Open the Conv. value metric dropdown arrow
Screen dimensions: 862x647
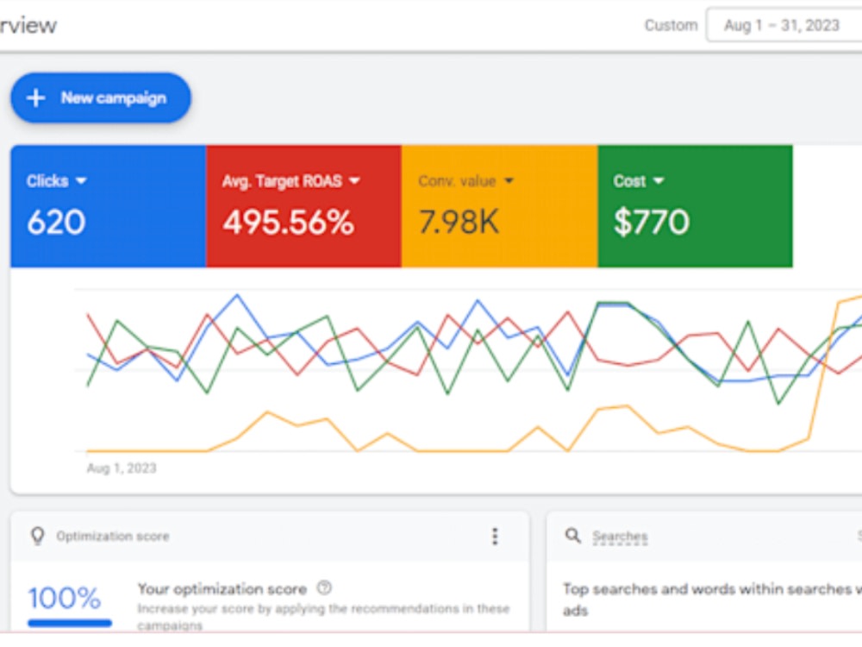click(509, 180)
